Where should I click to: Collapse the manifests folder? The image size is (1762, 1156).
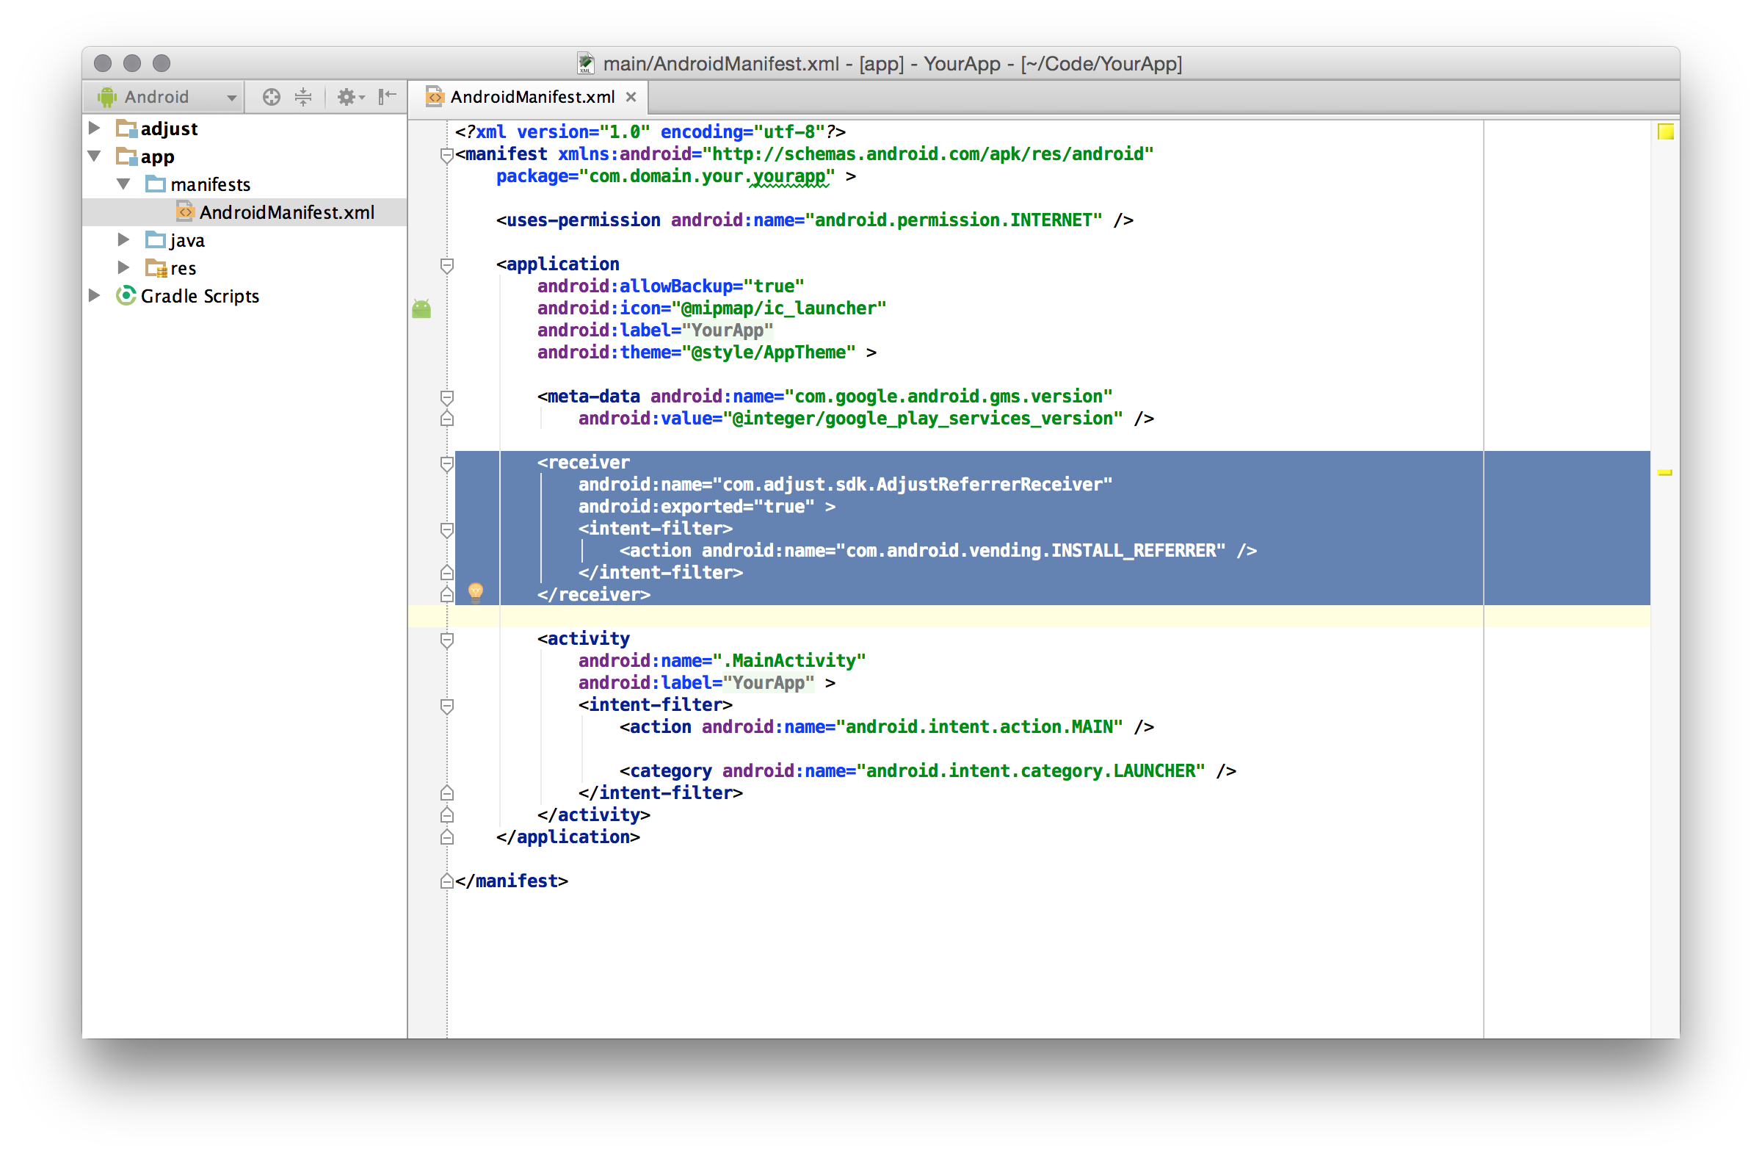123,184
